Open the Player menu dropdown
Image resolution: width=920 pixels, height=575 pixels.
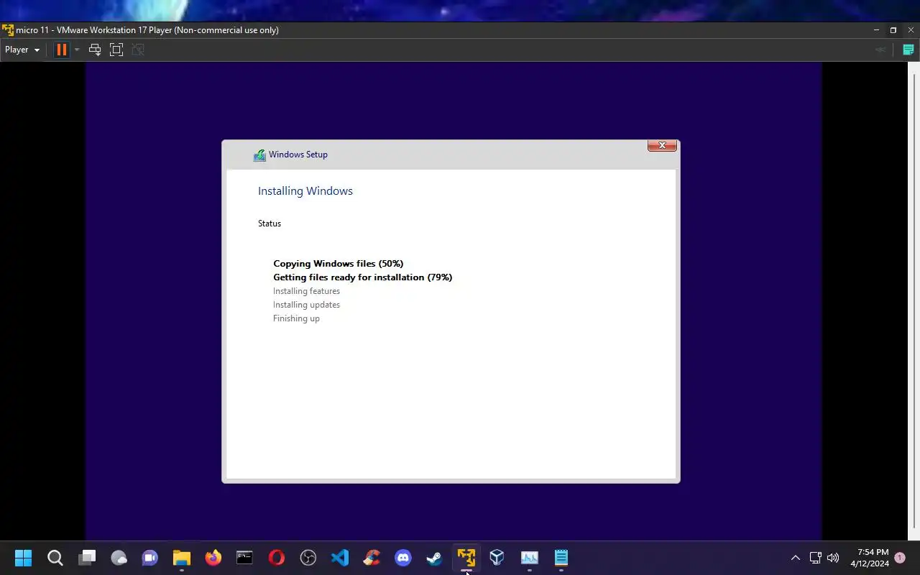point(22,50)
